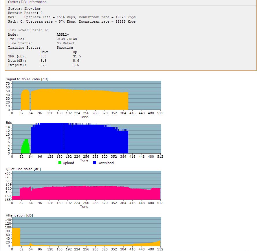Click the pink Quiet Line Noise graph

tap(86, 193)
